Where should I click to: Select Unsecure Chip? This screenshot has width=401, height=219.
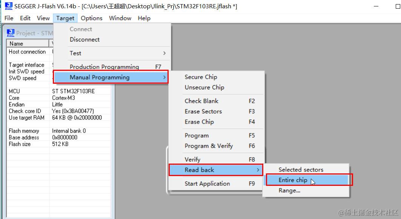[217, 87]
